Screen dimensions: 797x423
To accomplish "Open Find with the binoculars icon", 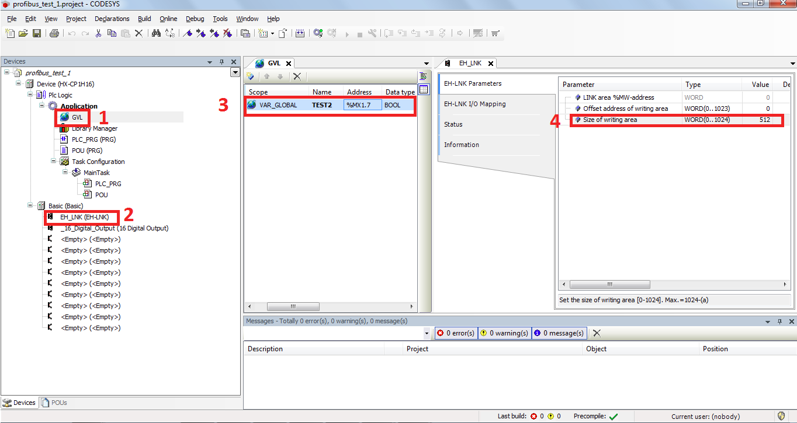I will tap(156, 33).
